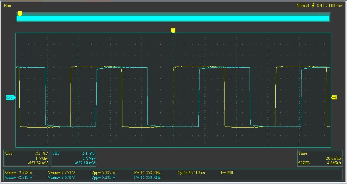The width and height of the screenshot is (347, 184).
Task: Select the cyan CH2 ground level marker
Action: click(10, 98)
